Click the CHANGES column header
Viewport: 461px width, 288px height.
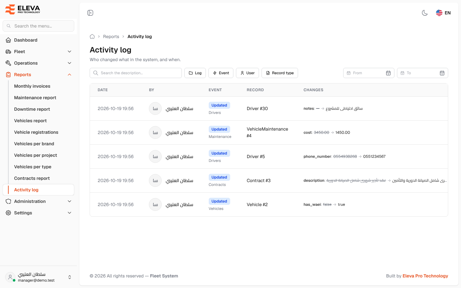coord(313,90)
